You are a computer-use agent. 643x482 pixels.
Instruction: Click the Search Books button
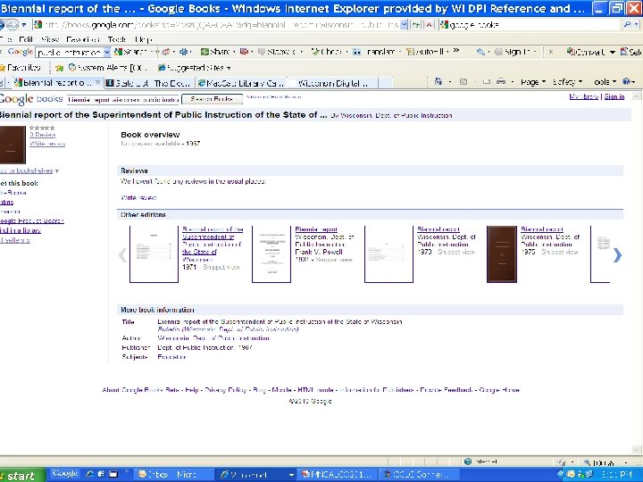coord(212,99)
